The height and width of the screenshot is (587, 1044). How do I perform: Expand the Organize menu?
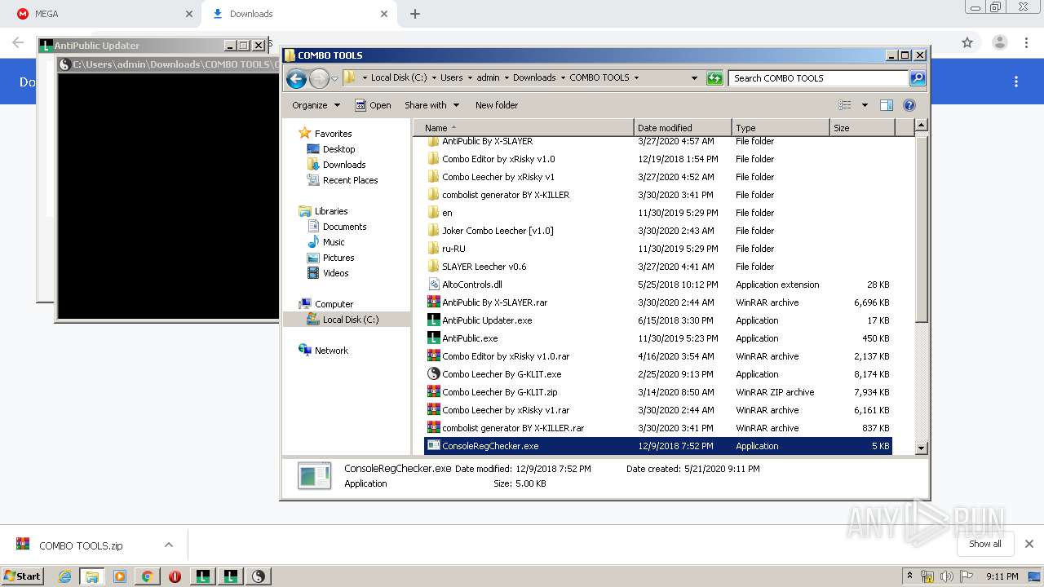tap(316, 105)
